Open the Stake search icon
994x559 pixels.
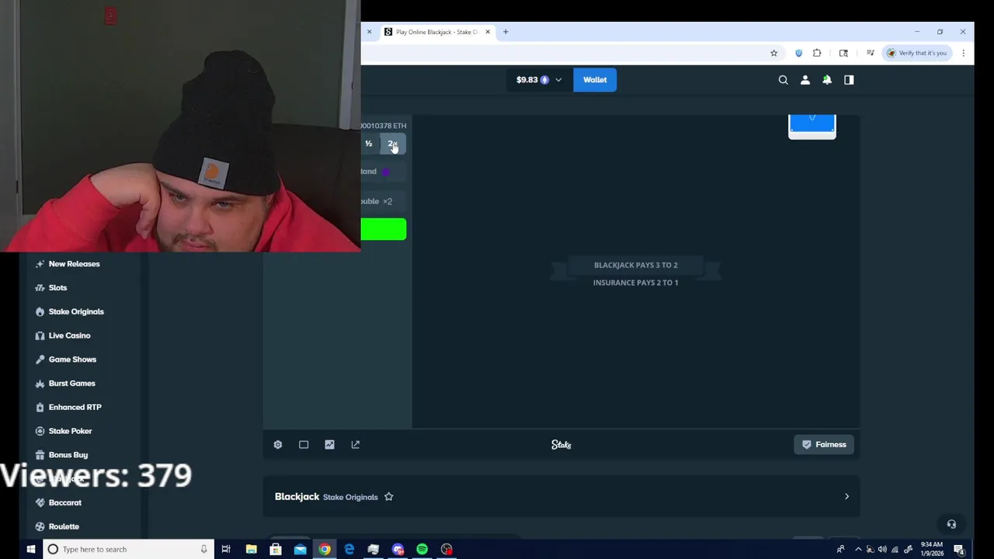[783, 80]
